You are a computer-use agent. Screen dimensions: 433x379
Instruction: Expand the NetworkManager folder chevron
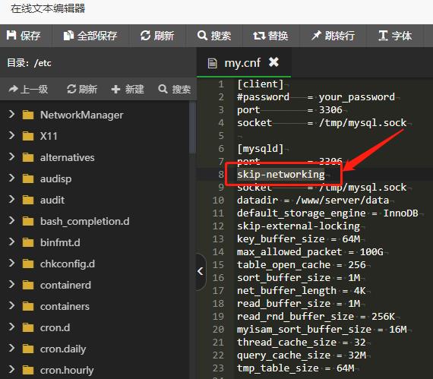[11, 114]
